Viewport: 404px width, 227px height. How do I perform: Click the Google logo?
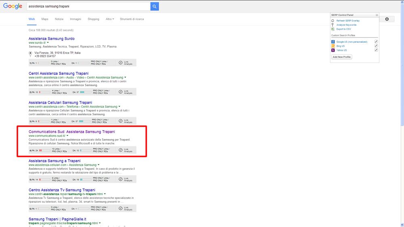(x=13, y=6)
